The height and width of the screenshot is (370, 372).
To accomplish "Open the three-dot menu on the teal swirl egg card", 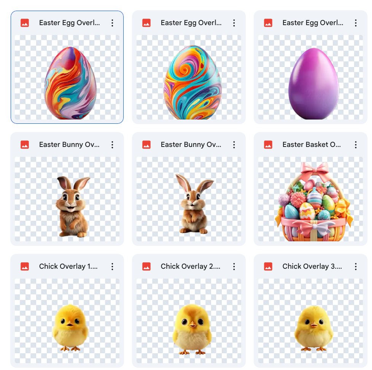I will coord(234,23).
